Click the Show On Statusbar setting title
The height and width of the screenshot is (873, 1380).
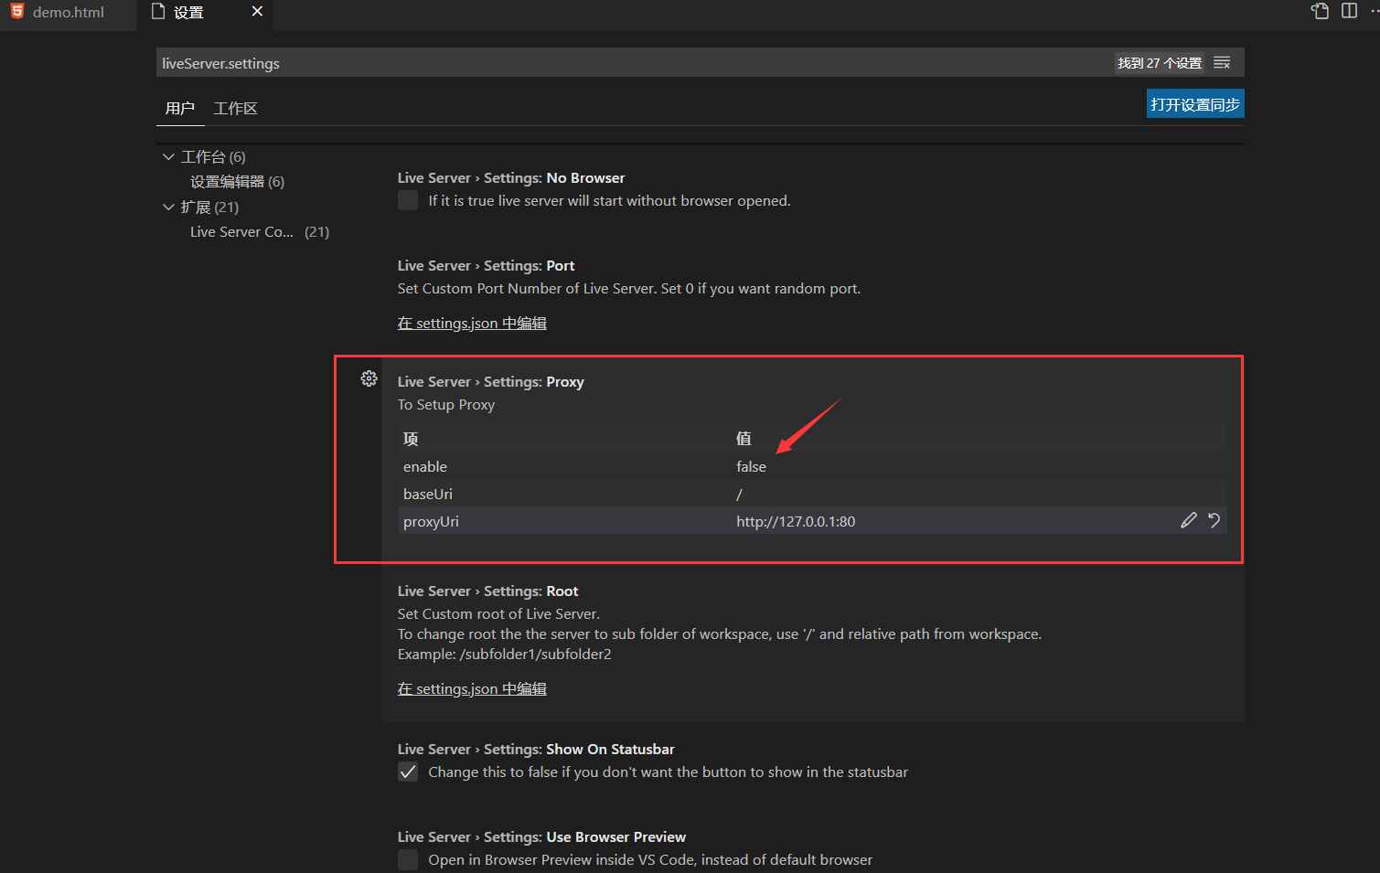[536, 749]
